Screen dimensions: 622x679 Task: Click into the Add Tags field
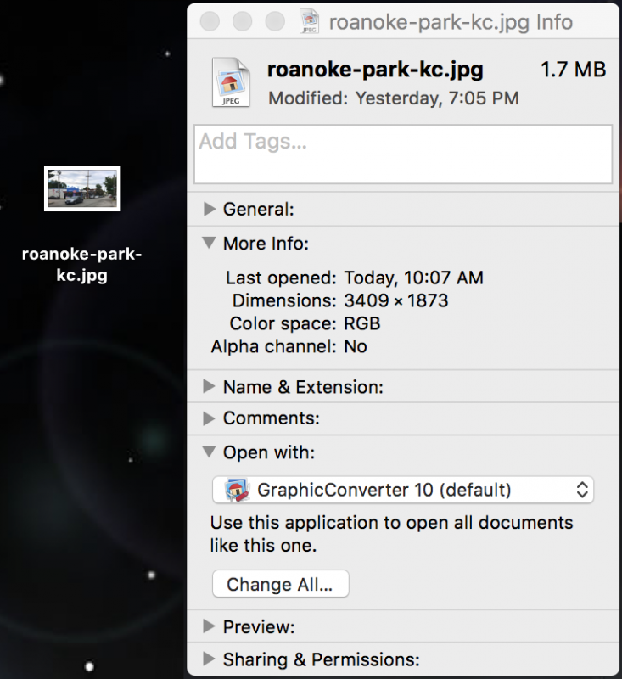[403, 154]
